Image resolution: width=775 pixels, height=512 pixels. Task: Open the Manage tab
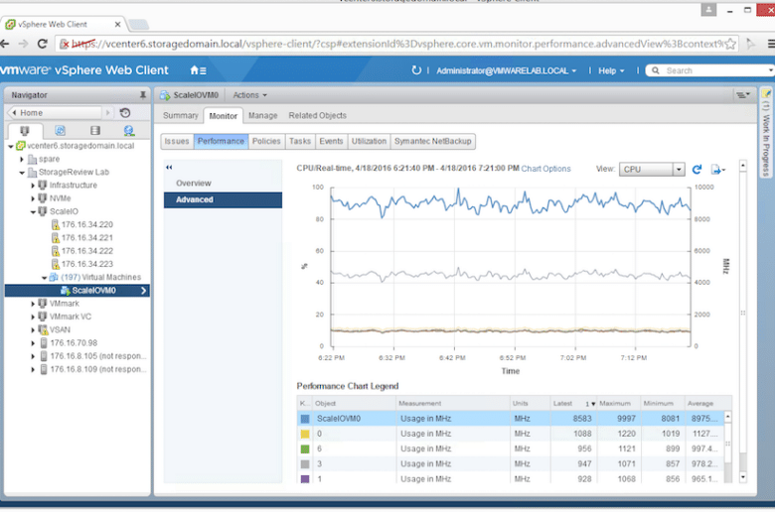(x=262, y=115)
